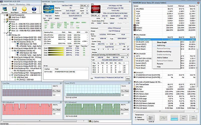Click the Reset Values button in sensor window

(150, 118)
